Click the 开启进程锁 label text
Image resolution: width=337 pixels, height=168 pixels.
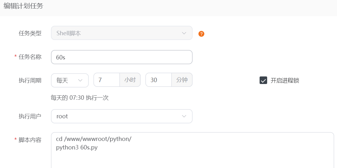point(284,80)
